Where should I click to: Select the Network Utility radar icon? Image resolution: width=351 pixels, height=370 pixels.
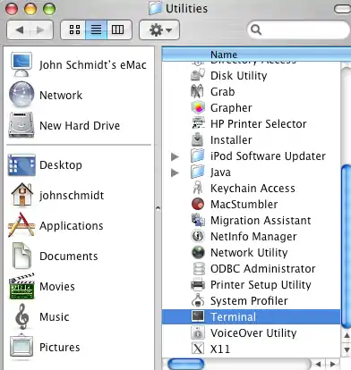coord(198,252)
